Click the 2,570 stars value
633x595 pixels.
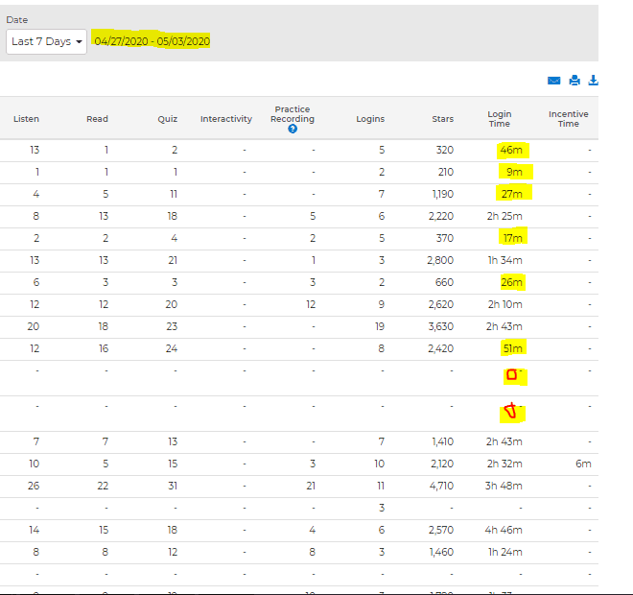[x=441, y=530]
